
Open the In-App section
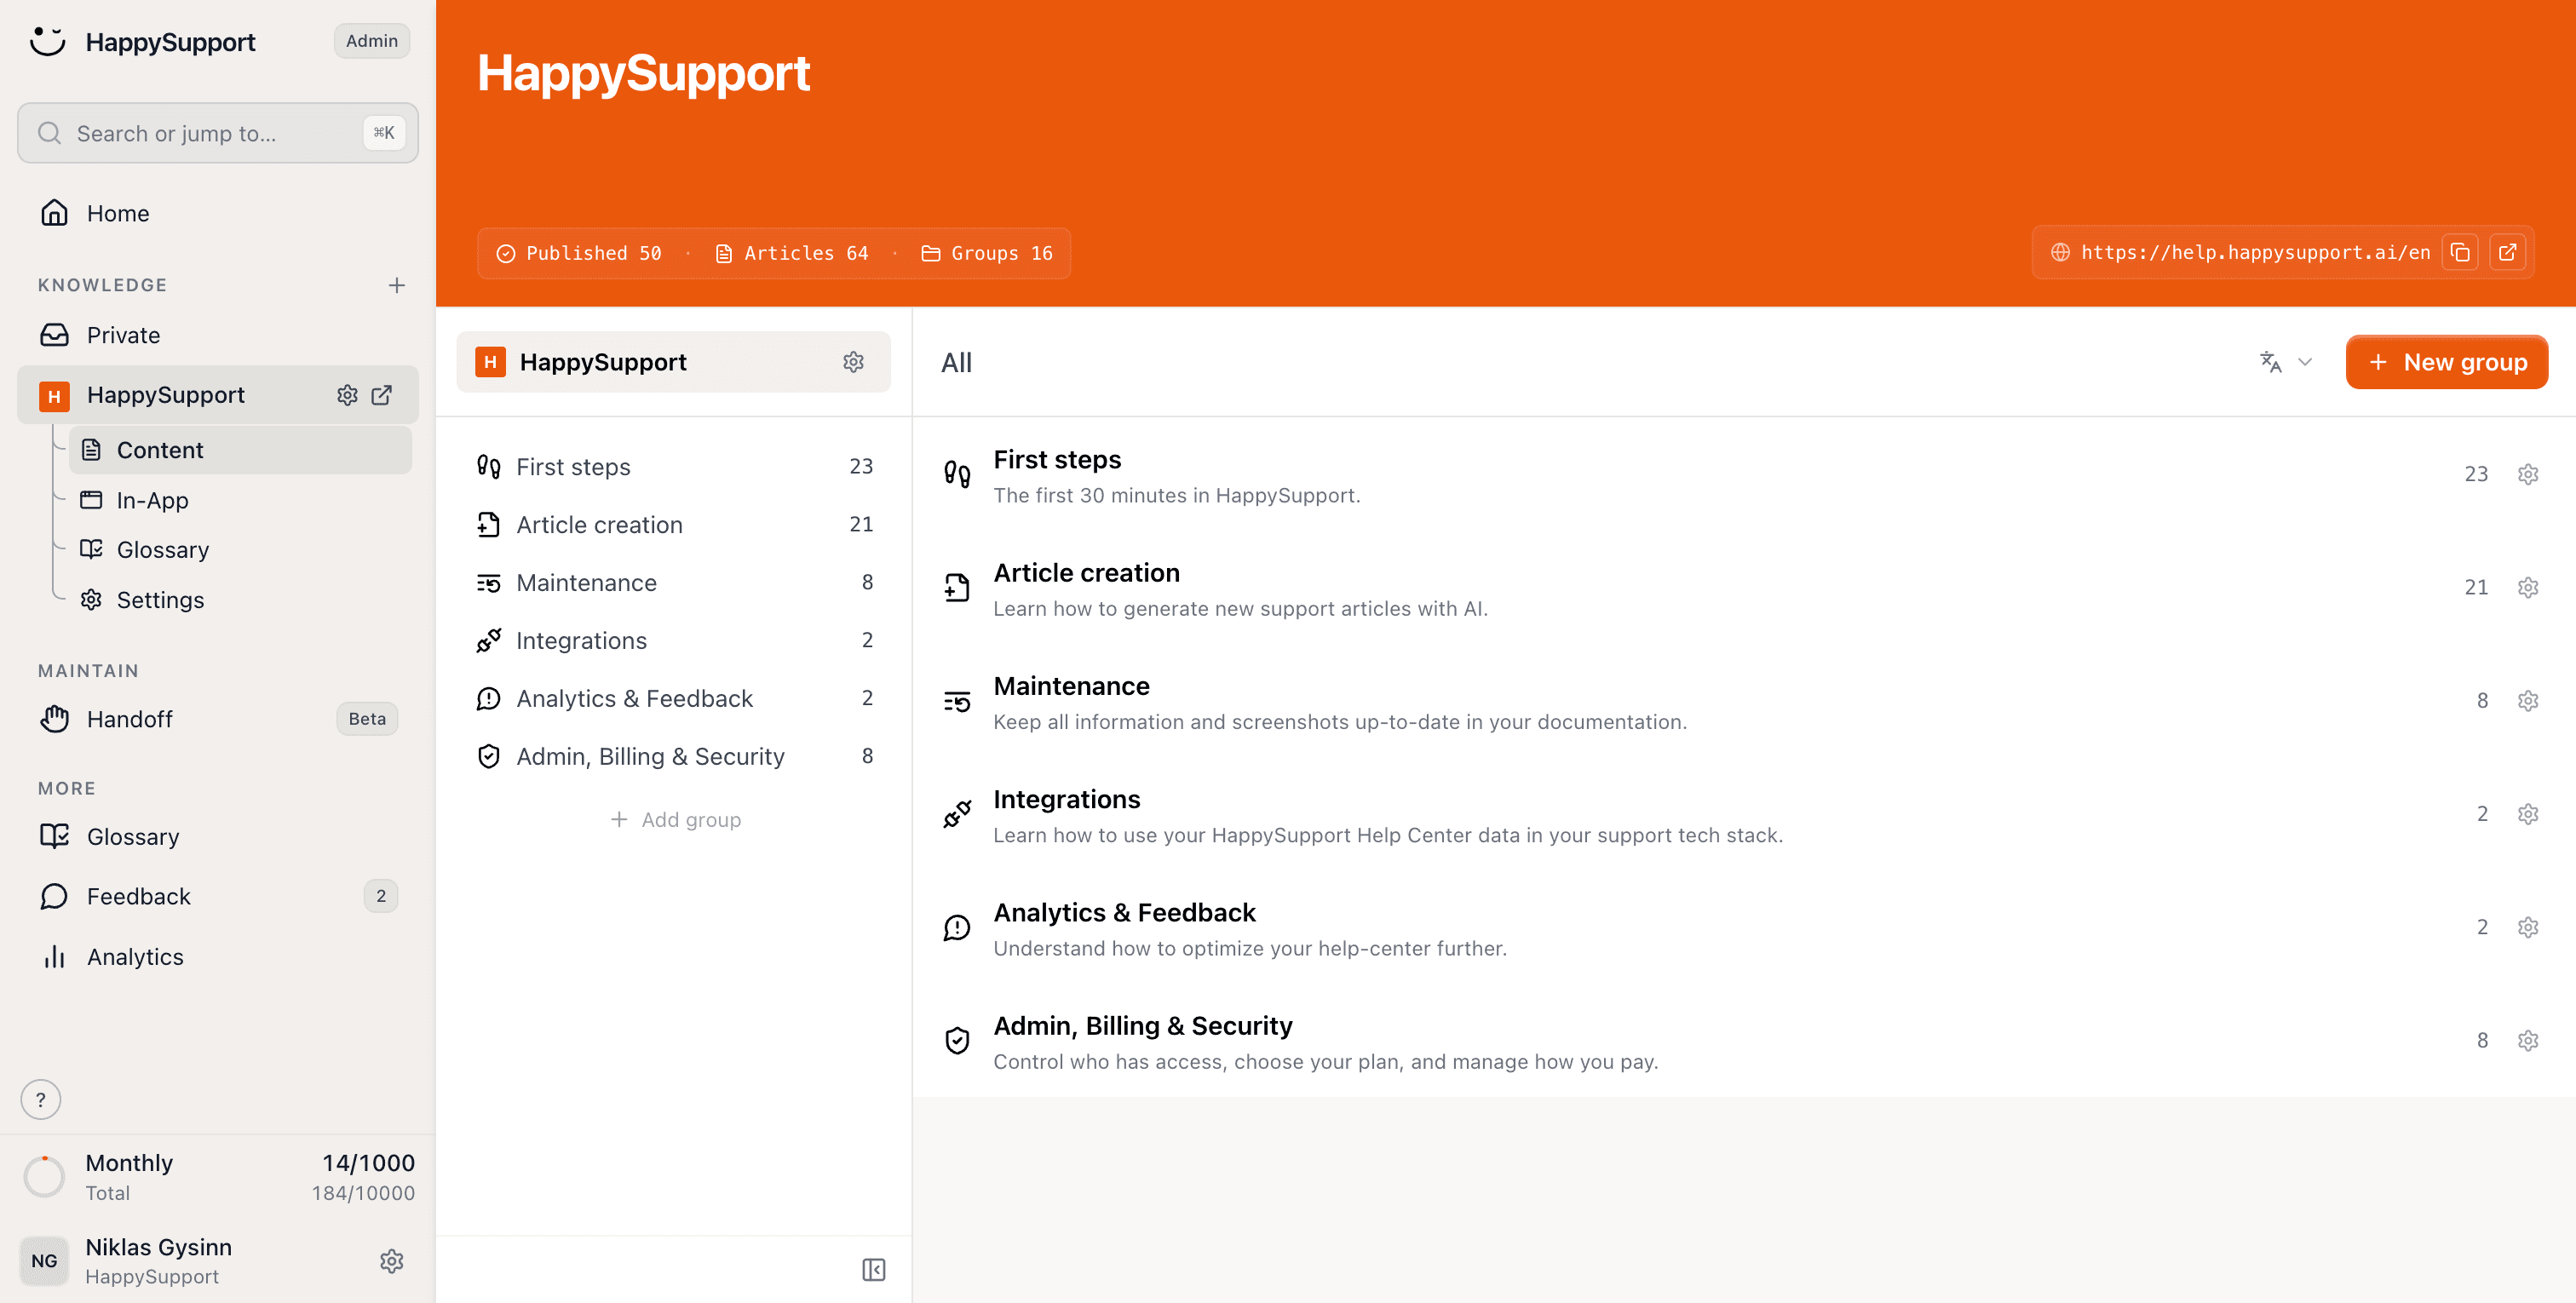(240, 500)
